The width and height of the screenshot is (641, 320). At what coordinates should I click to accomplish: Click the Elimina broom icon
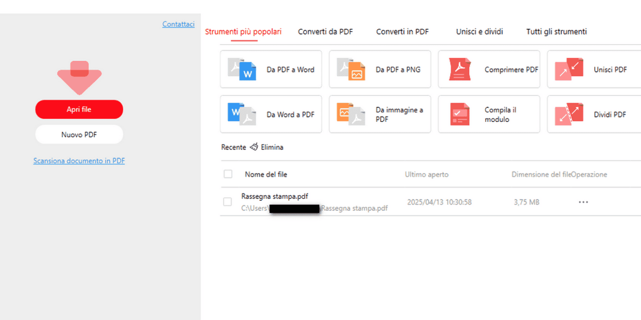click(254, 147)
